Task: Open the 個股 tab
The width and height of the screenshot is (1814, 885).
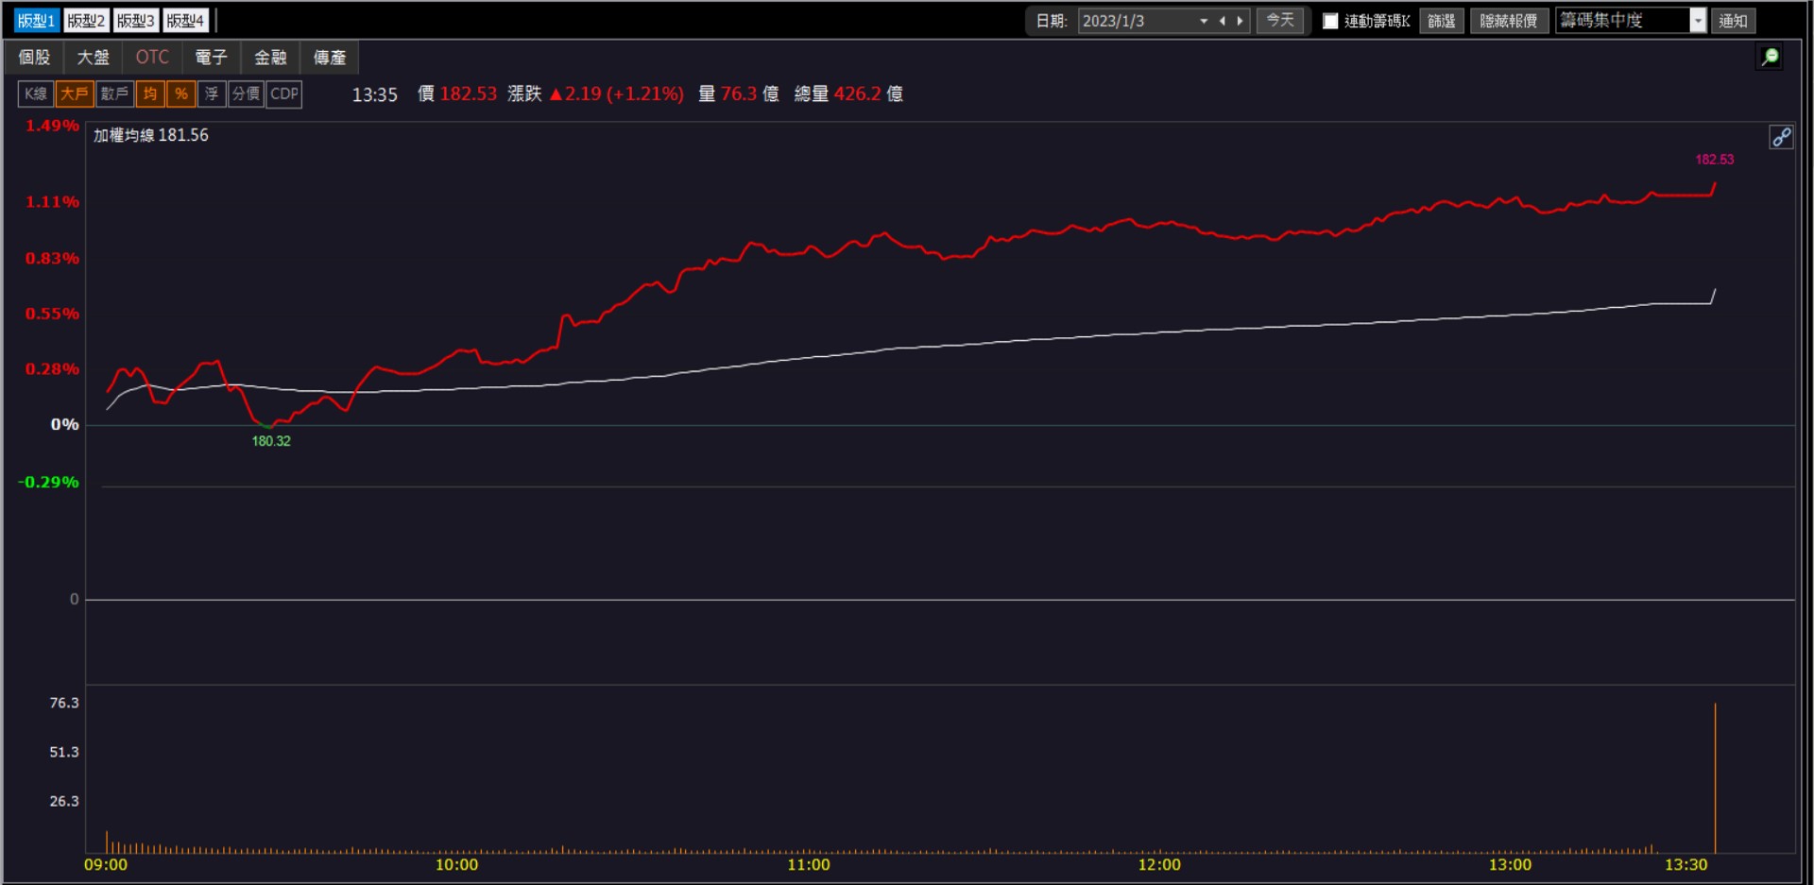Action: 35,58
